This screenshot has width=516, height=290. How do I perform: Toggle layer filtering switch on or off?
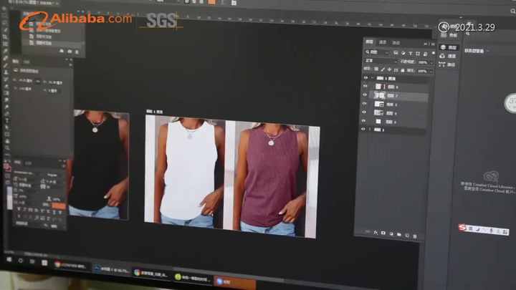coord(433,54)
